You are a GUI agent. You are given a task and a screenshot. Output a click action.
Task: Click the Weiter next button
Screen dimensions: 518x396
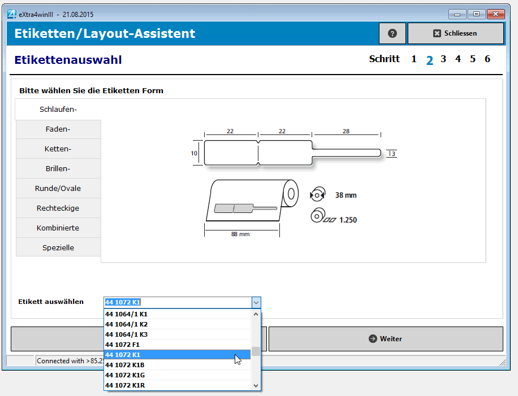(386, 339)
